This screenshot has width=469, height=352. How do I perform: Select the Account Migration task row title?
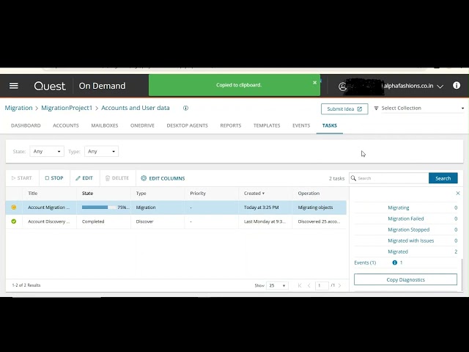[49, 208]
